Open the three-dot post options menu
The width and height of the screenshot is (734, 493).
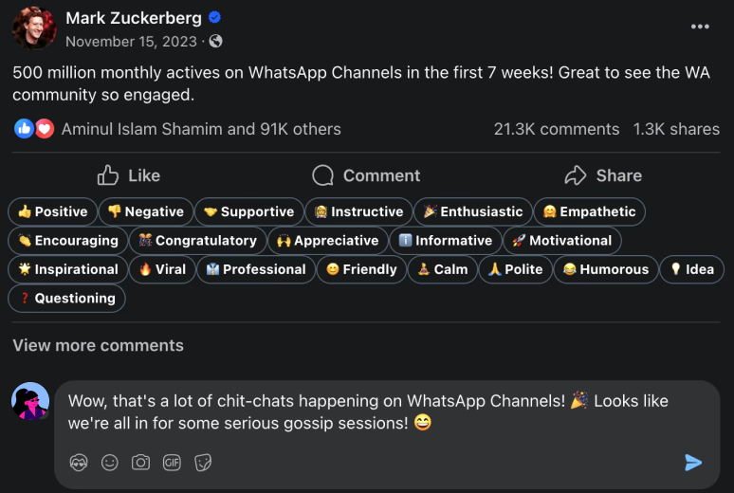tap(700, 27)
